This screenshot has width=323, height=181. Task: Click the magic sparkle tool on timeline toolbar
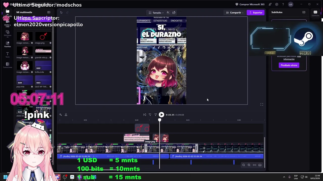click(61, 115)
